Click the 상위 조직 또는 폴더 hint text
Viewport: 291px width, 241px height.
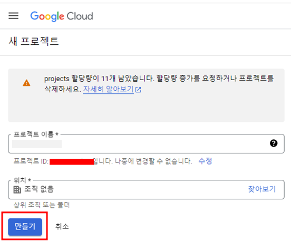(x=42, y=205)
